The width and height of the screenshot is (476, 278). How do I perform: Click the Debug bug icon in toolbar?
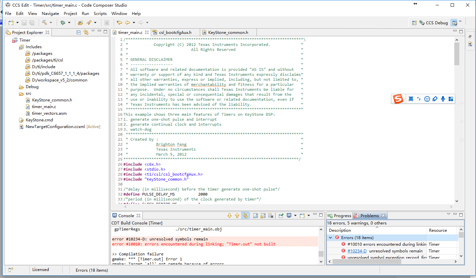(x=63, y=23)
